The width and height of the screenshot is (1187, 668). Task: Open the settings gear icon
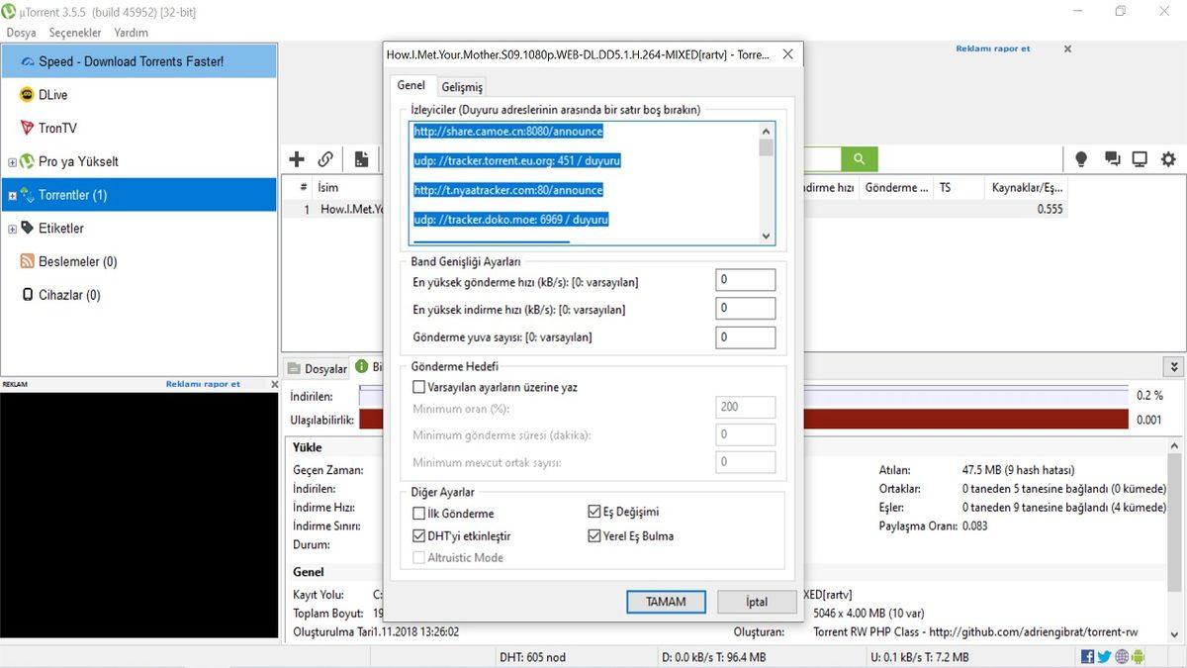click(1168, 158)
